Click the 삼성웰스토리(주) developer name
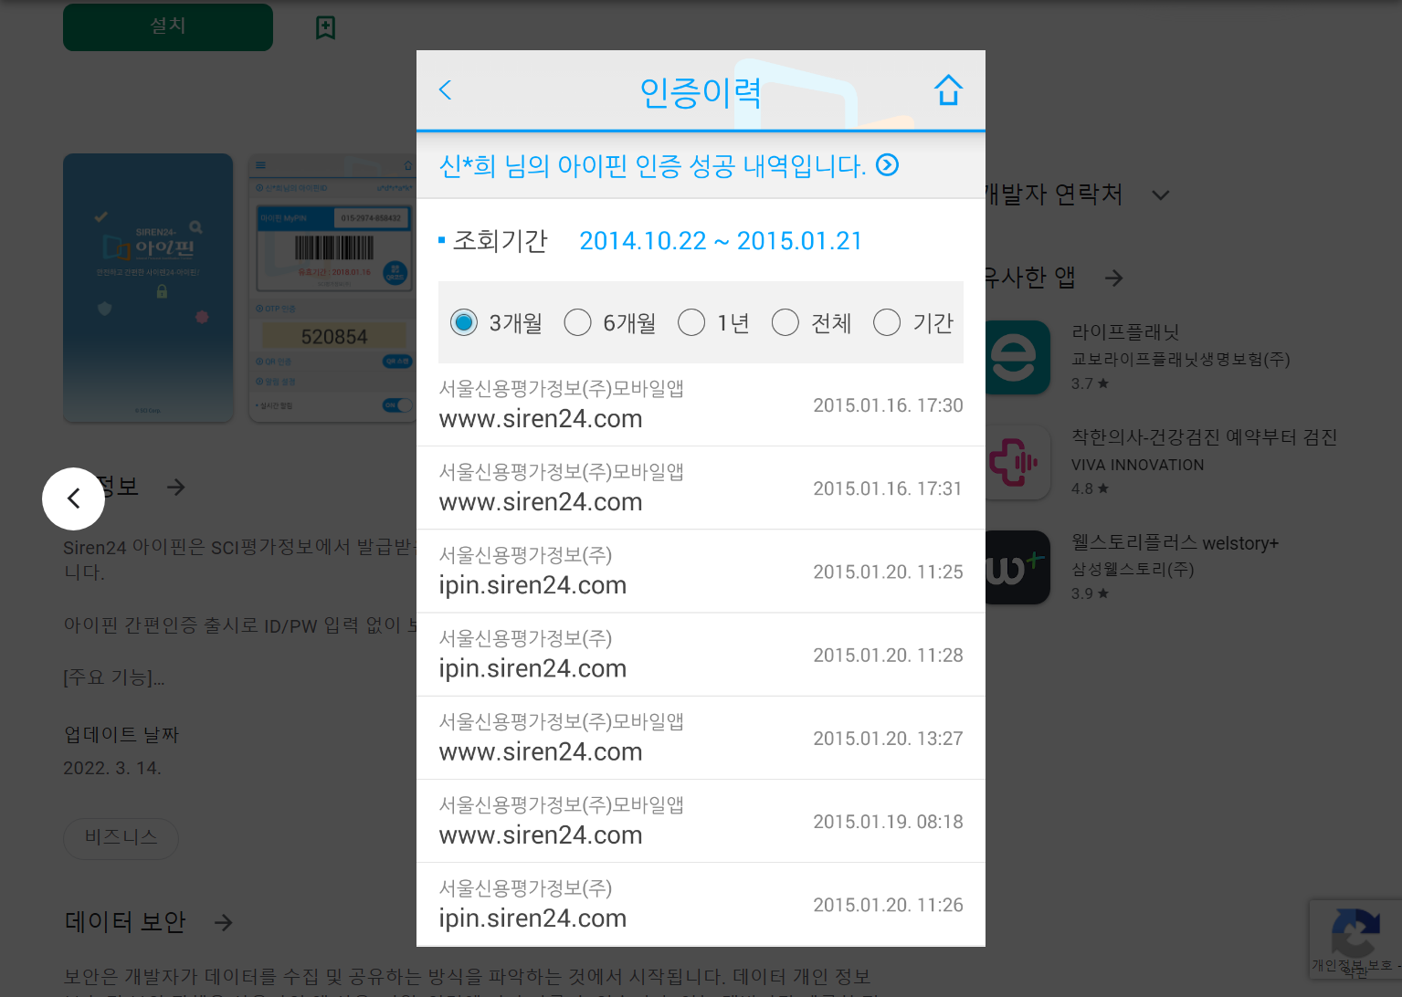This screenshot has width=1402, height=997. tap(1133, 569)
